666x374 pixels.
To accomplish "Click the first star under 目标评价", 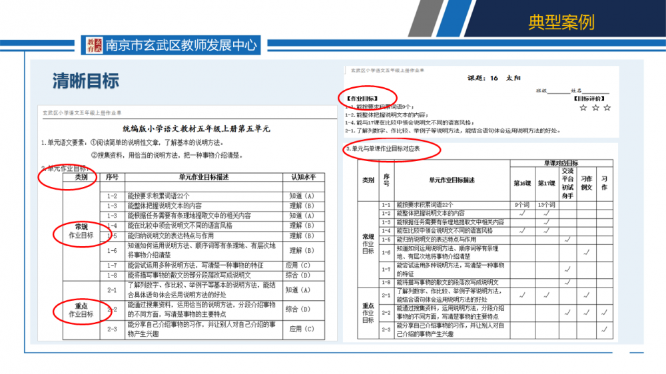I will pyautogui.click(x=583, y=107).
